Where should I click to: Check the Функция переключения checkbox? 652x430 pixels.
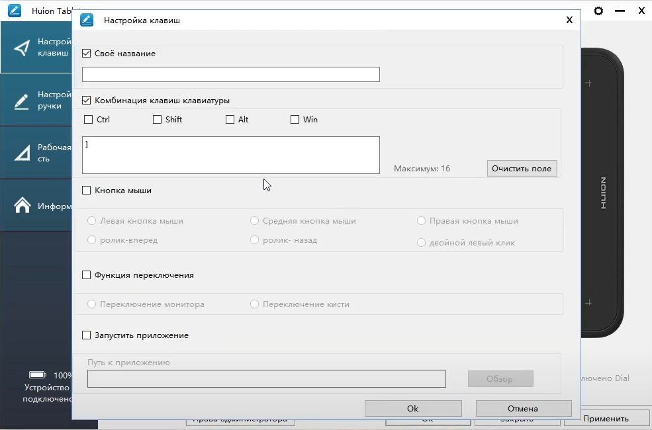tap(86, 275)
